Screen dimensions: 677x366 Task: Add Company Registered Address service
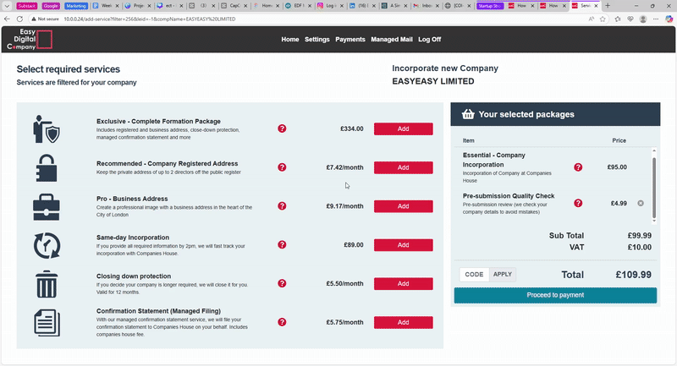(403, 167)
